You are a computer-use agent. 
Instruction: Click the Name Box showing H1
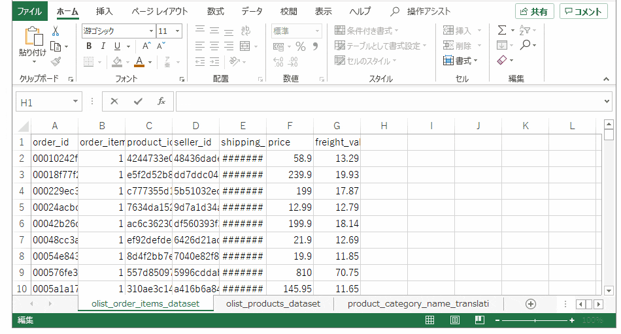click(x=49, y=102)
